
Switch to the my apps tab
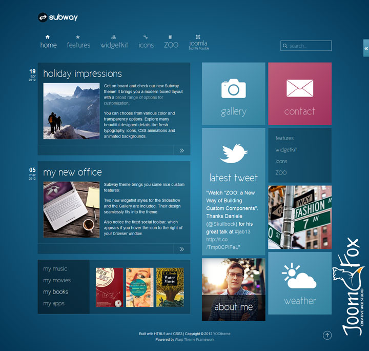coord(54,303)
